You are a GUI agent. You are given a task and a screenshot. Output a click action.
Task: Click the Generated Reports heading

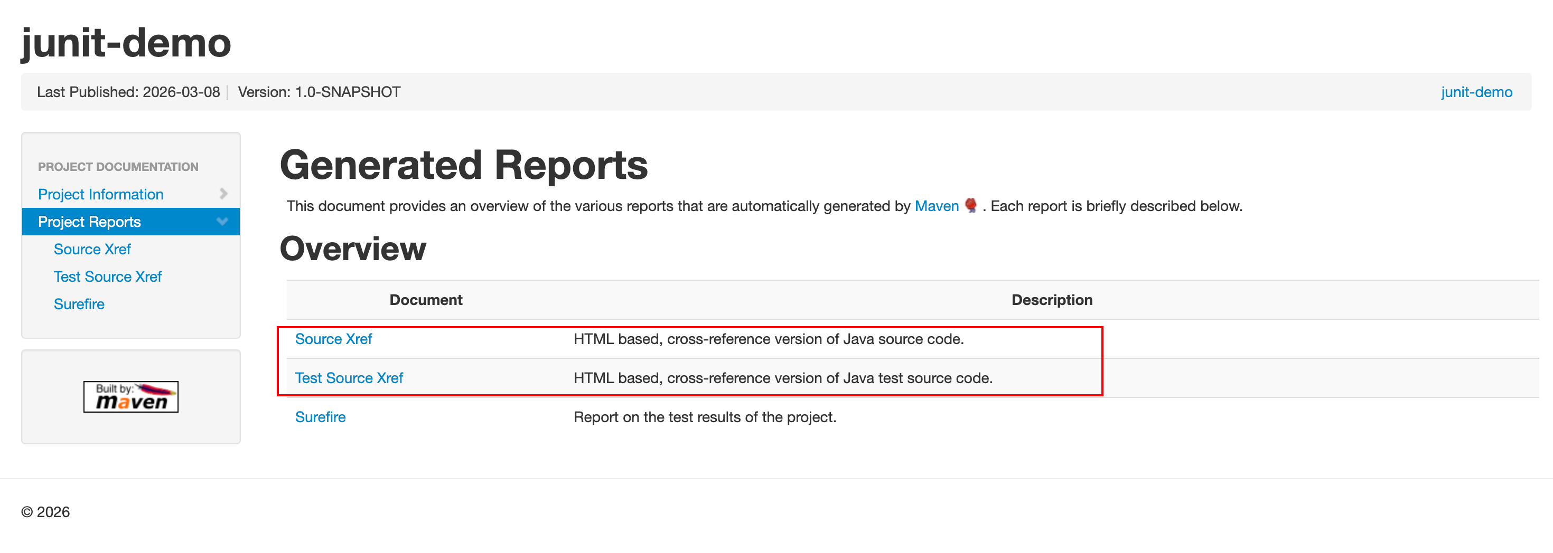click(464, 165)
